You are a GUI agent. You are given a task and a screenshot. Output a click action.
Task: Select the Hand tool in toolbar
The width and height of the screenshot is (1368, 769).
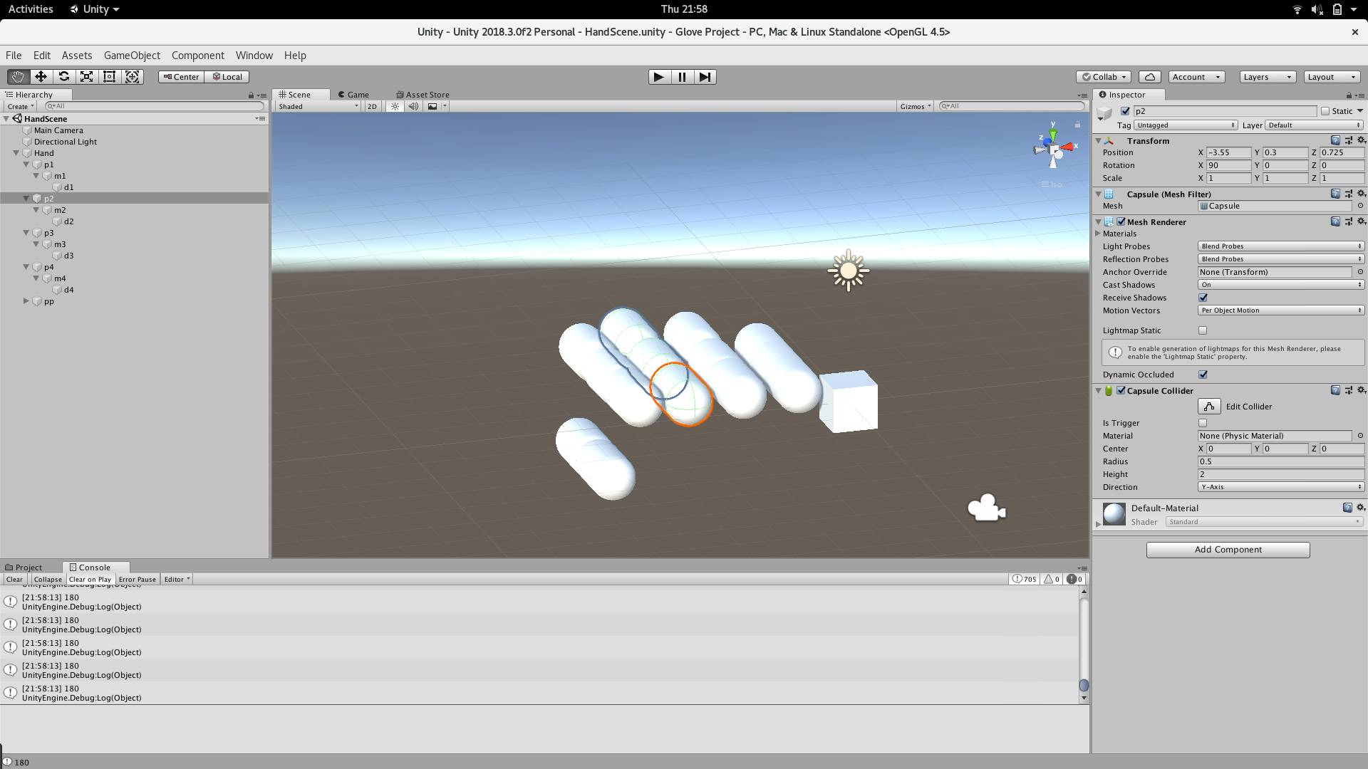click(18, 77)
